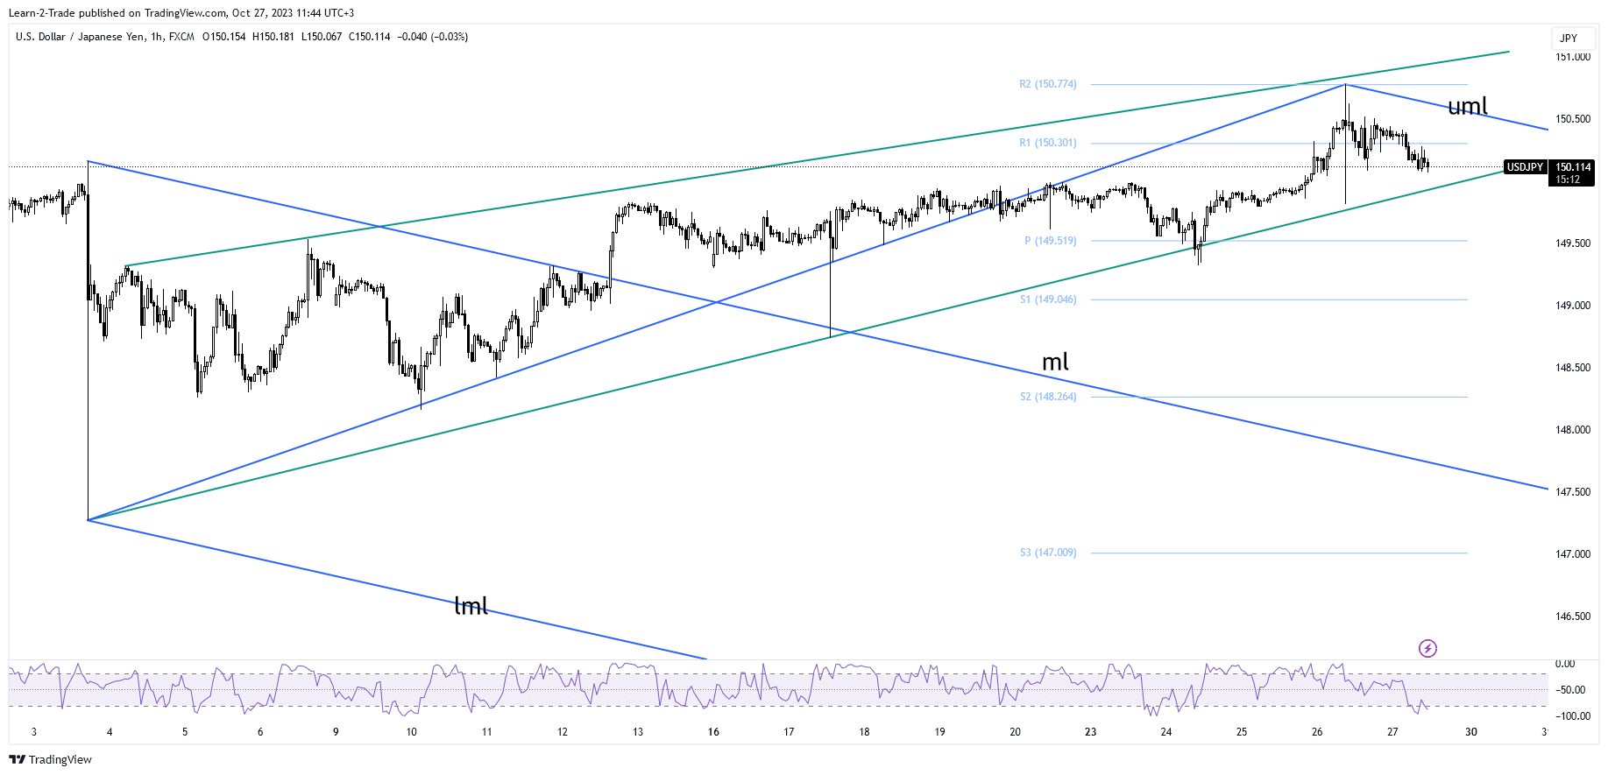Image resolution: width=1608 pixels, height=775 pixels.
Task: Click the countdown timer 15:12
Action: (x=1568, y=180)
